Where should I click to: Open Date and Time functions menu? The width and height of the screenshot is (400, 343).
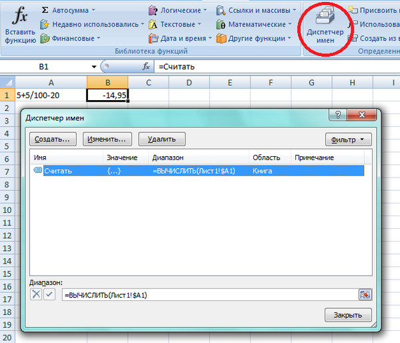click(181, 38)
